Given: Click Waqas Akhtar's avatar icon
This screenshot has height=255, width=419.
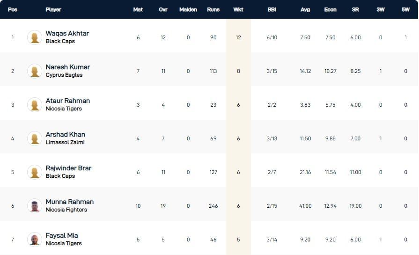Looking at the screenshot, I should (x=35, y=37).
